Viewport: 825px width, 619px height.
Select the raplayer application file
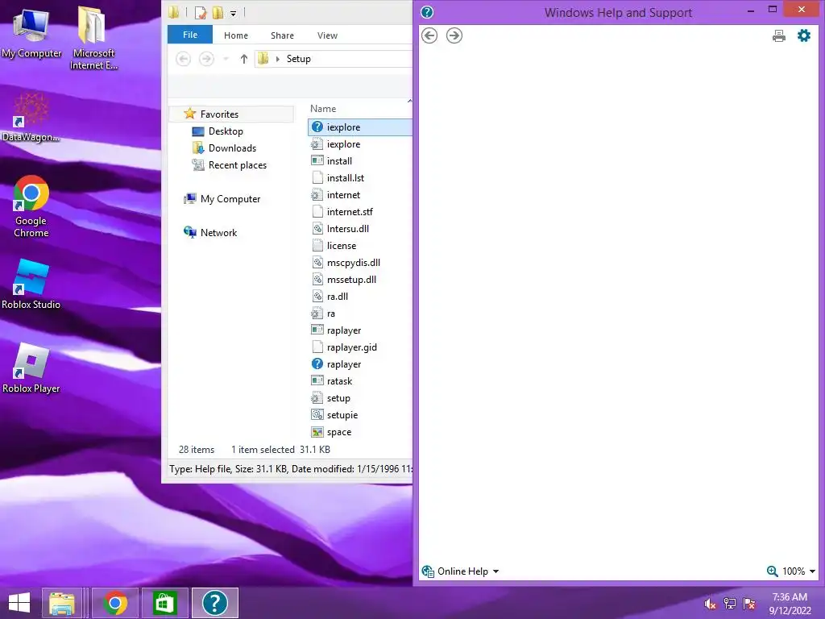click(343, 330)
